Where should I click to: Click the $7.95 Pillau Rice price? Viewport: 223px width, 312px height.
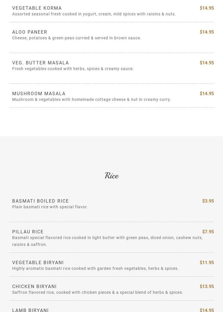(208, 232)
